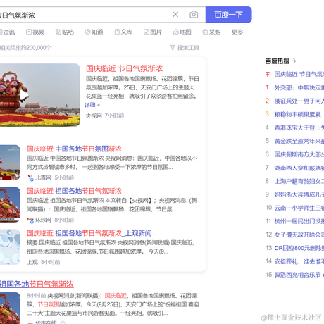324x324 pixels.
Task: Open headline 国庆临近 节日气氛渐浓
Action: [x=124, y=68]
